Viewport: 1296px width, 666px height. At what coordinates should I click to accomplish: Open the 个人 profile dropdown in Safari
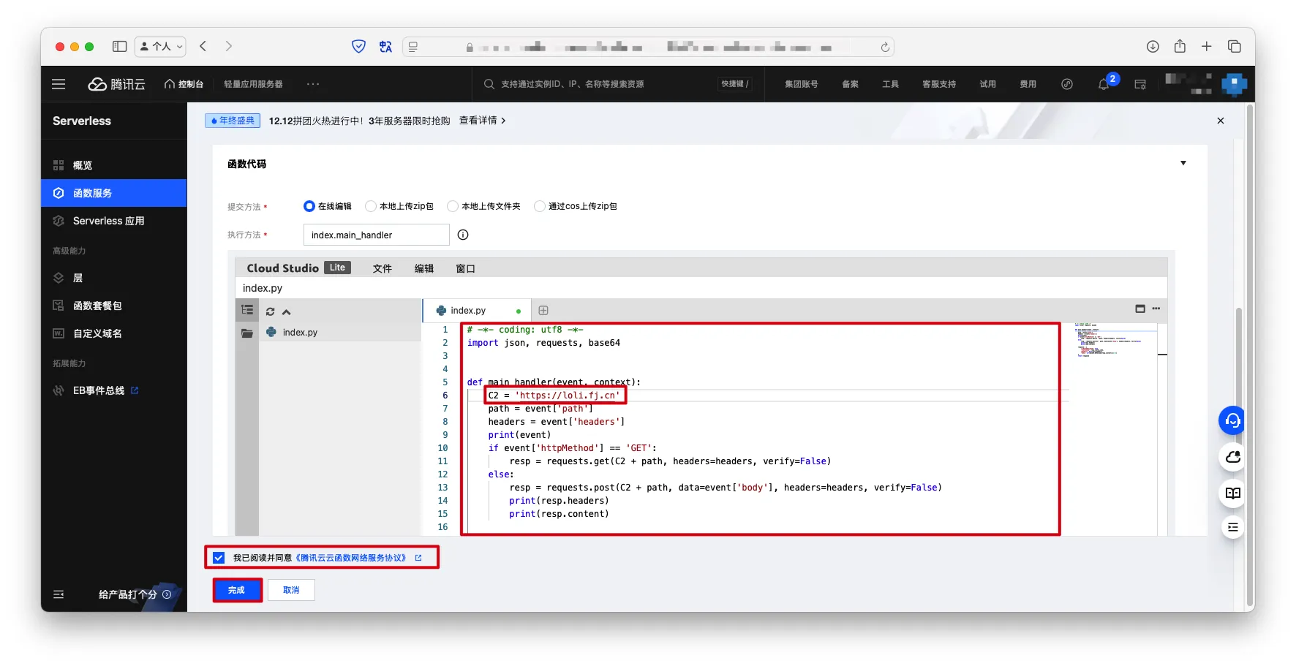(x=160, y=46)
